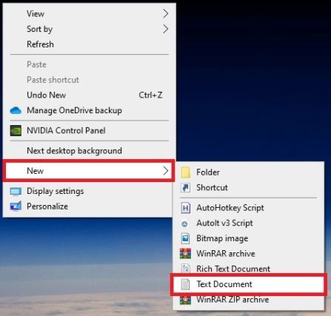Click the Display settings monitor icon

click(x=16, y=192)
